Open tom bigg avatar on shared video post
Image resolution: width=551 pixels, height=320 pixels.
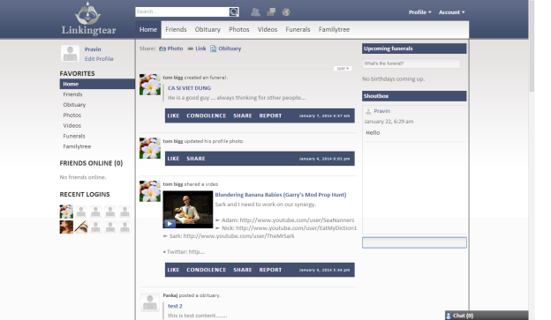[150, 191]
